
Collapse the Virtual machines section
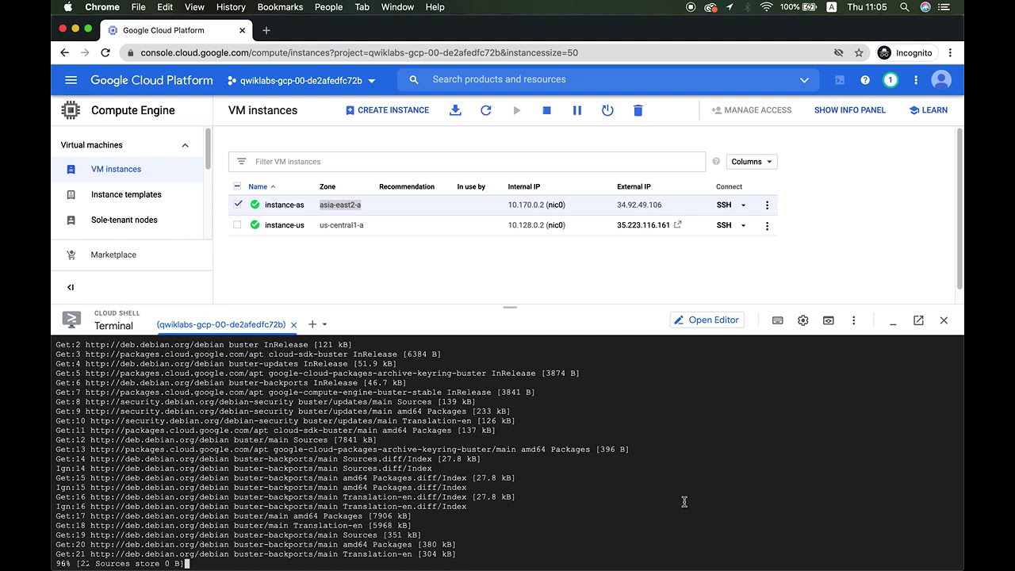185,145
